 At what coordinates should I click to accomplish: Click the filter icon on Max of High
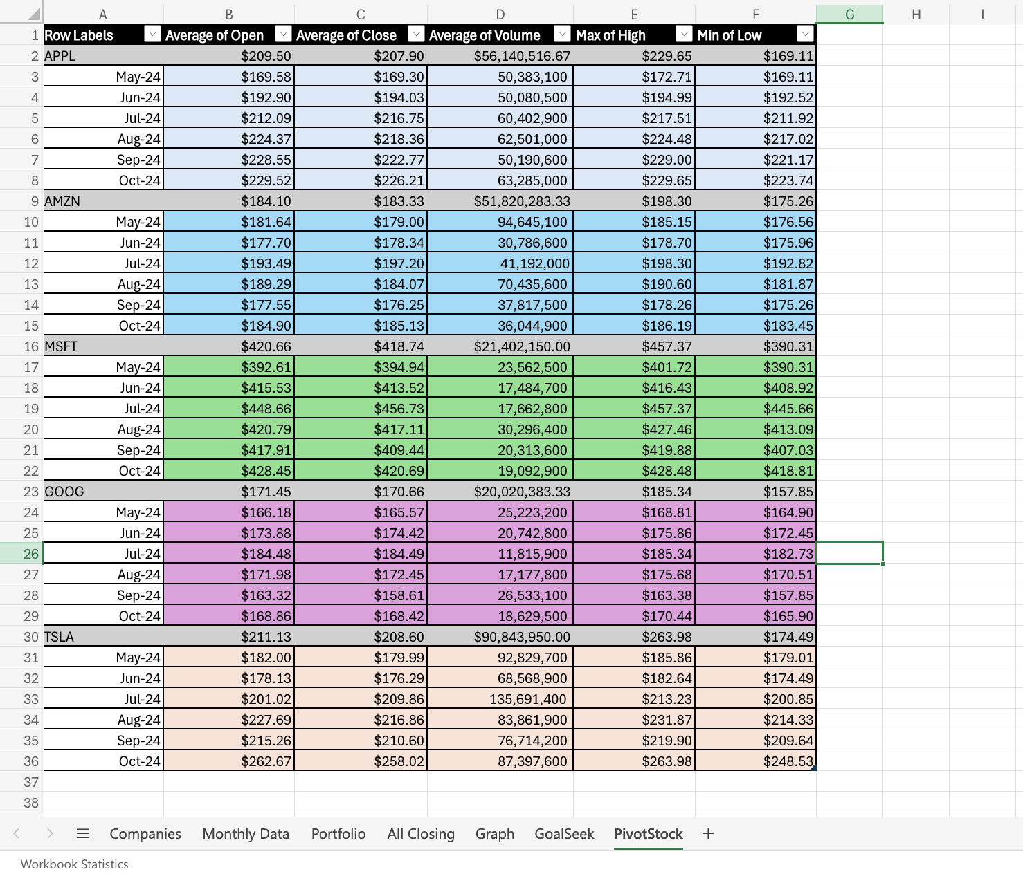(685, 34)
